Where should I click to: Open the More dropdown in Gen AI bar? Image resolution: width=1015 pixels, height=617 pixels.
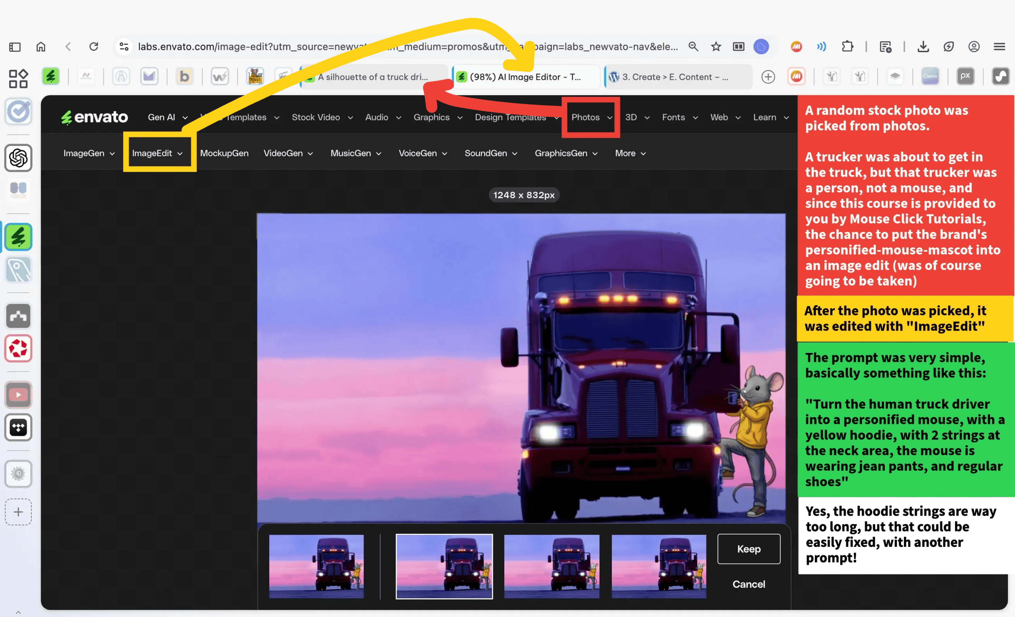click(x=630, y=153)
